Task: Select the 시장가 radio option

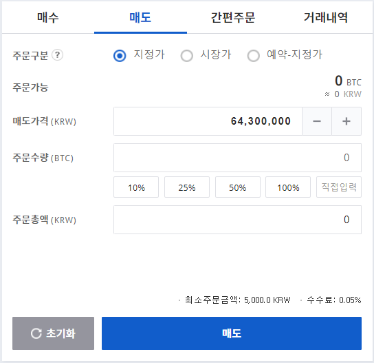Action: pyautogui.click(x=187, y=56)
